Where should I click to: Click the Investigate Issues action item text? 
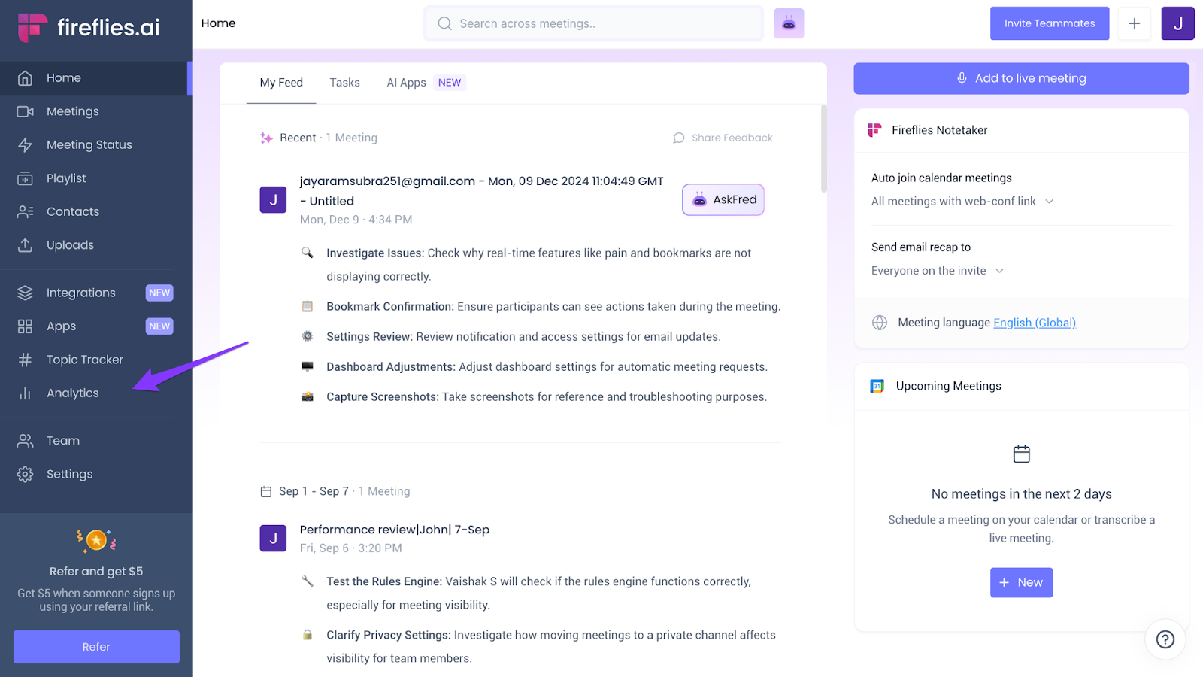[538, 265]
